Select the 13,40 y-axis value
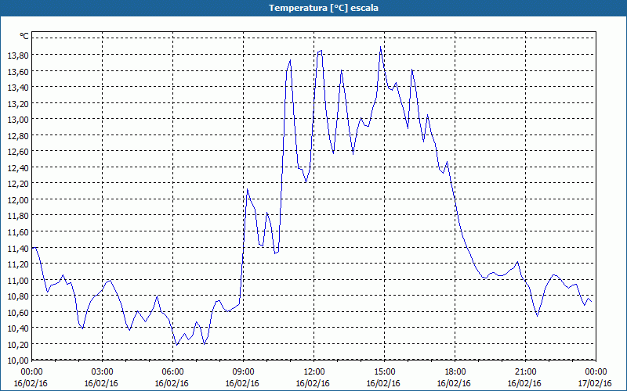This screenshot has width=627, height=391. [x=17, y=88]
